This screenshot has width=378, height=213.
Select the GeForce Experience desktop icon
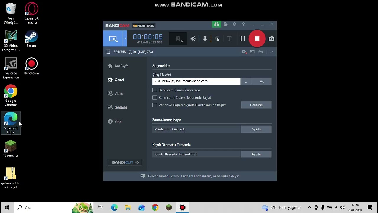pos(11,68)
